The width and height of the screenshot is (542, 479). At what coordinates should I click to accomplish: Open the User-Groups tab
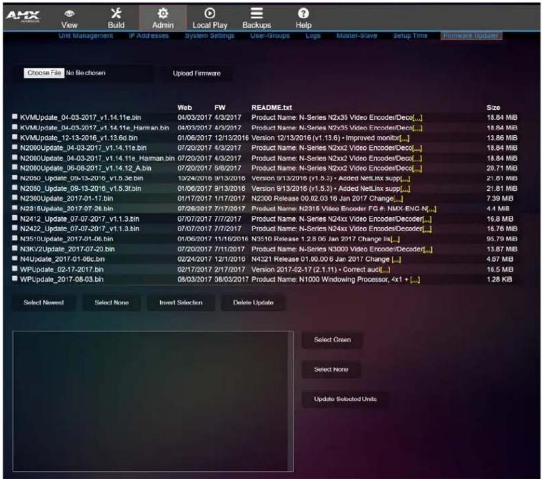270,36
